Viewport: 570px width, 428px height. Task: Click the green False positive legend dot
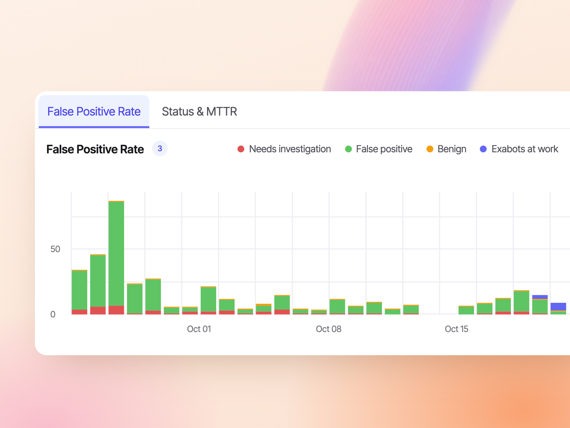pyautogui.click(x=348, y=149)
